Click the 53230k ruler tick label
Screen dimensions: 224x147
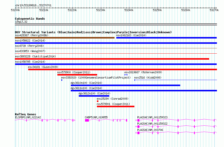101,10
